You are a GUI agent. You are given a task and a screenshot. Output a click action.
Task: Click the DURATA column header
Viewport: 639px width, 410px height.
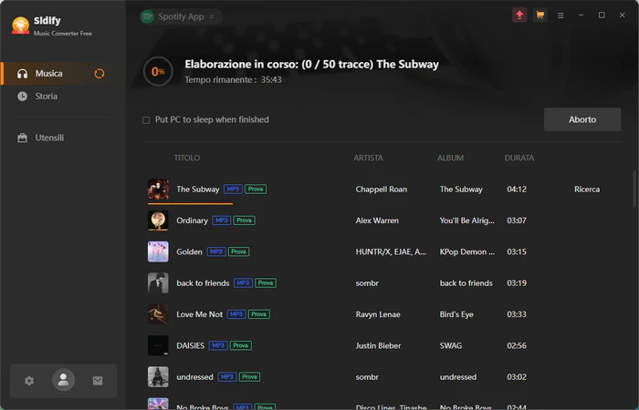(x=519, y=158)
